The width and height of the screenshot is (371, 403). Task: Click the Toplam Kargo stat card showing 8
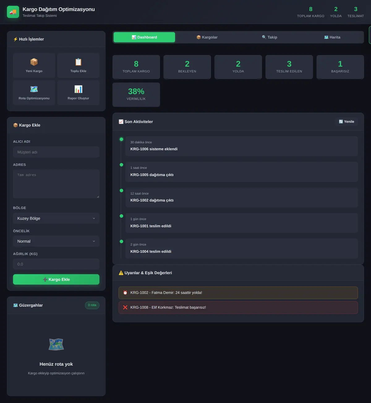136,67
